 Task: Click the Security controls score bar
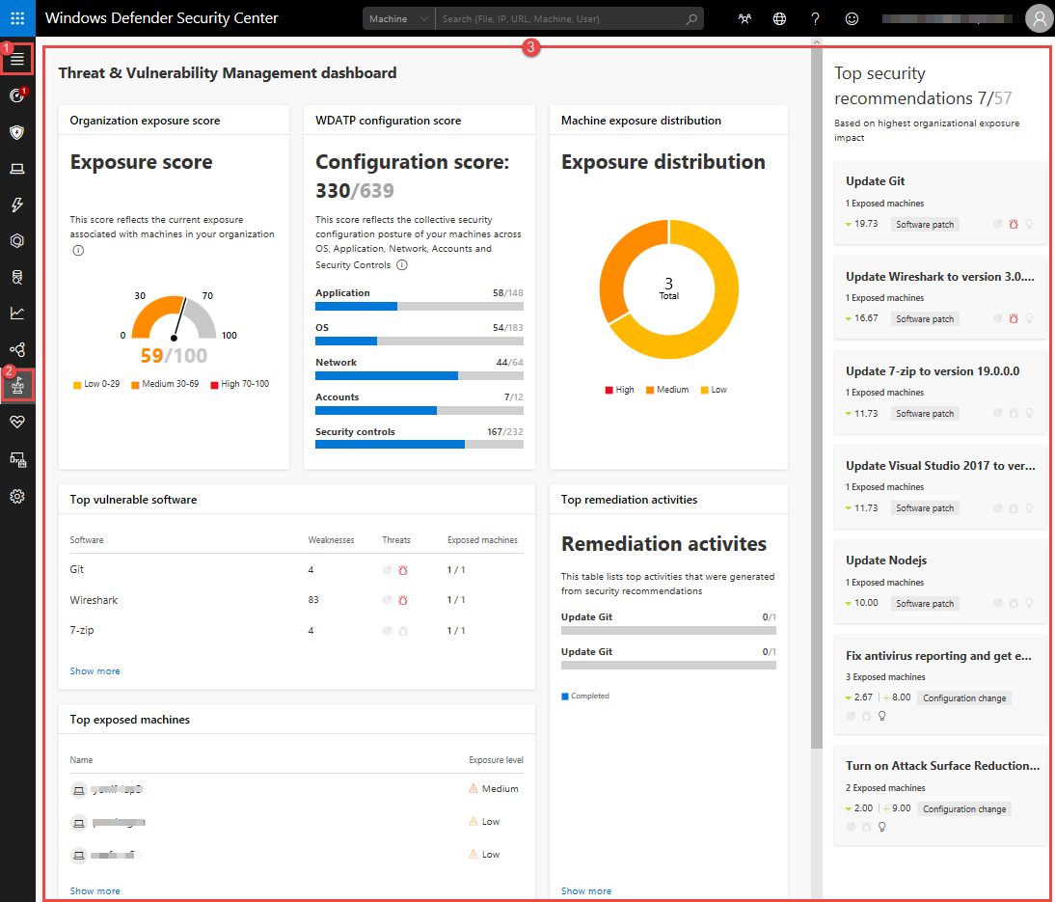419,445
